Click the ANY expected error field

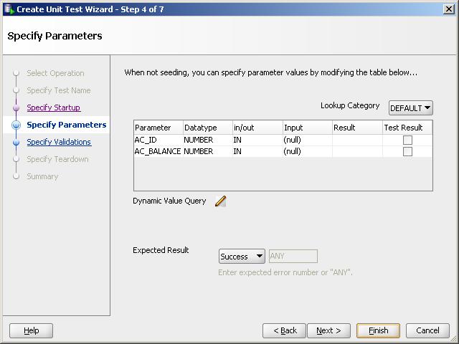coord(293,257)
